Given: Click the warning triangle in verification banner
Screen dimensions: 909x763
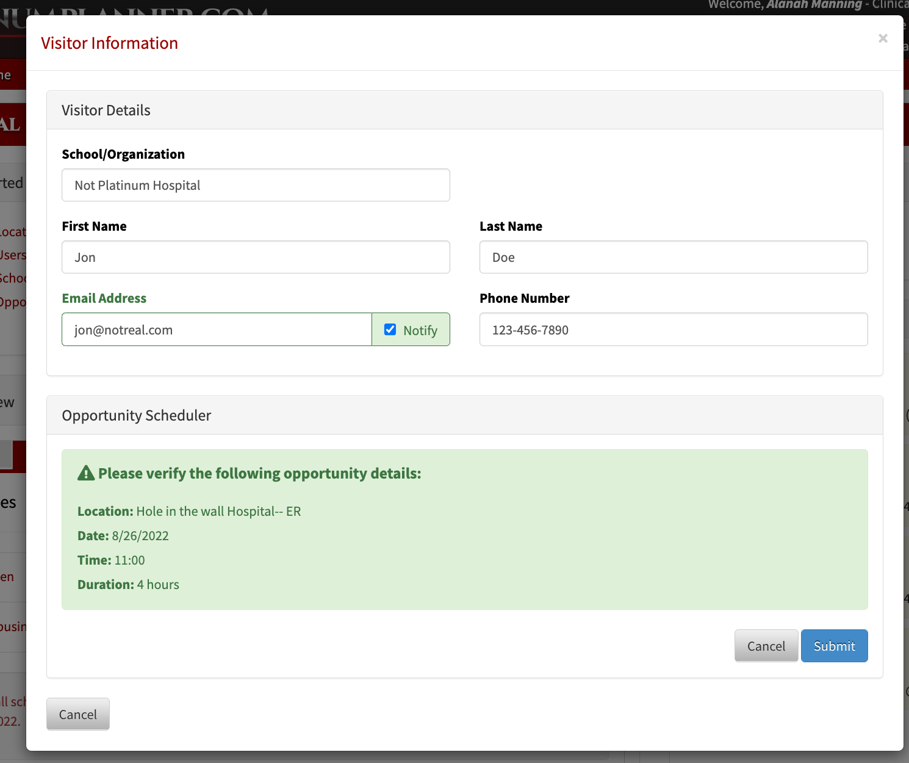Looking at the screenshot, I should tap(86, 472).
